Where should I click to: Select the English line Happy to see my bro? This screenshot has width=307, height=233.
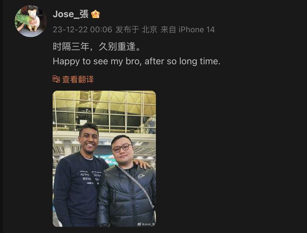[x=97, y=61]
